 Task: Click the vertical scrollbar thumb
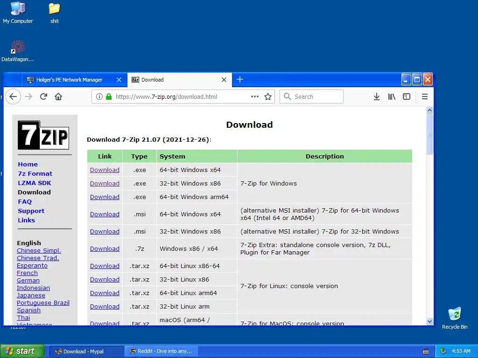click(429, 134)
